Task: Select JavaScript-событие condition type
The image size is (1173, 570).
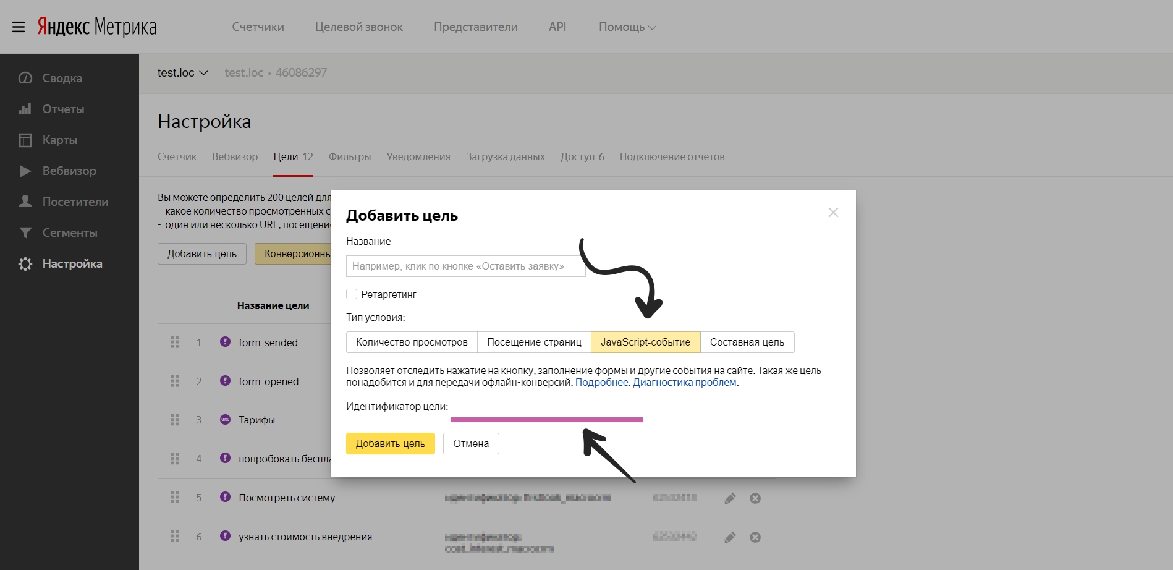Action: (645, 342)
